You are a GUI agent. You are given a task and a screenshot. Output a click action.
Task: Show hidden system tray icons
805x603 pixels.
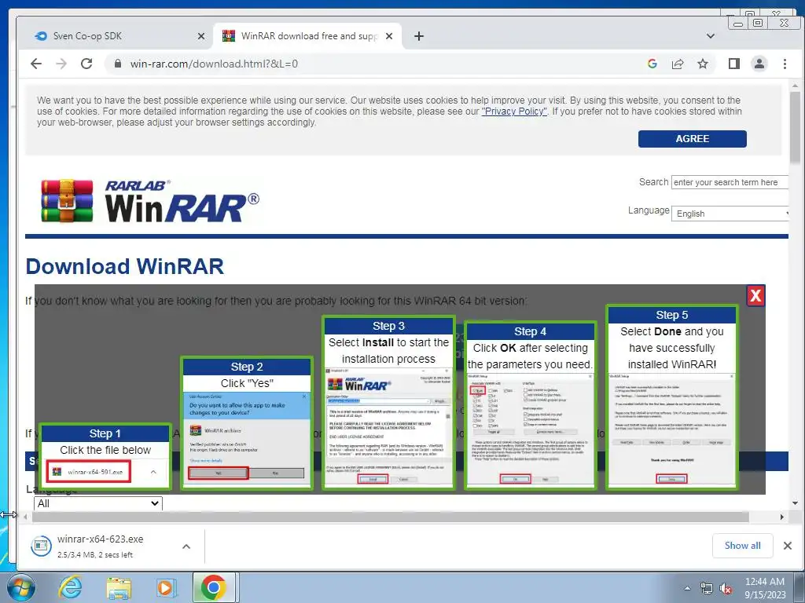pyautogui.click(x=687, y=588)
